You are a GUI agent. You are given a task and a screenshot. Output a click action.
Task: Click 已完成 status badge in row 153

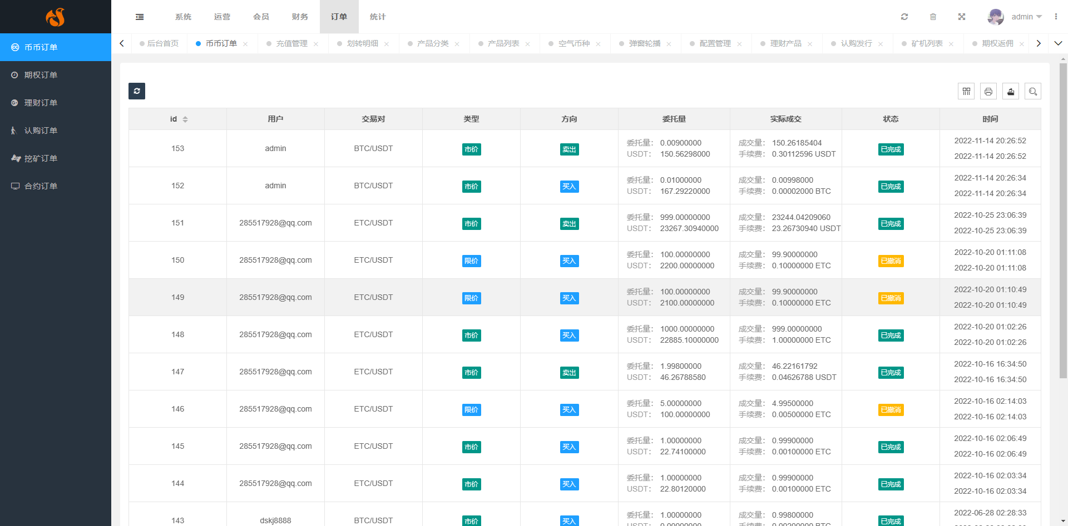(891, 149)
